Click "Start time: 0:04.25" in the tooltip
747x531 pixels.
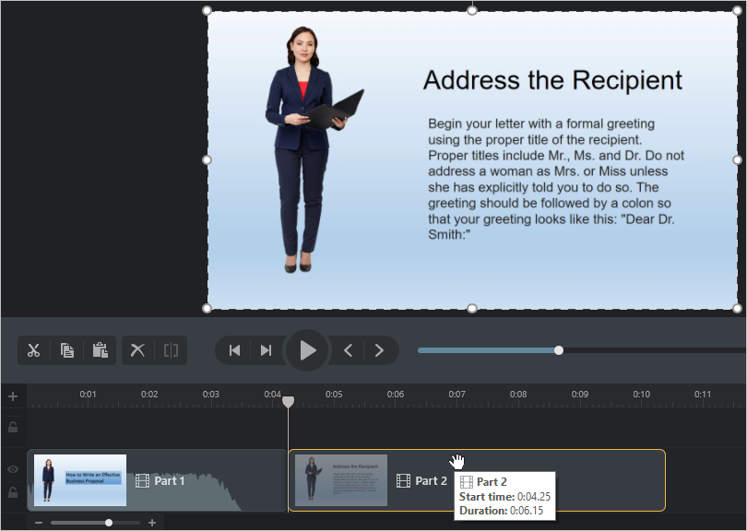504,497
